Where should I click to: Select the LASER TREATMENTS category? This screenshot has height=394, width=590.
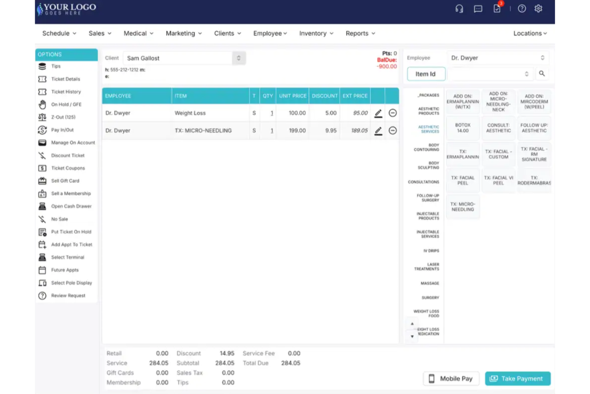coord(427,267)
